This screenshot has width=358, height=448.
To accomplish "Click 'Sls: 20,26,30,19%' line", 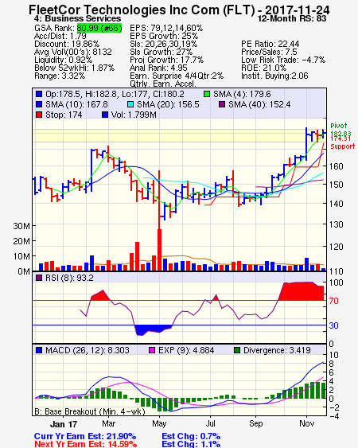I will pyautogui.click(x=163, y=44).
